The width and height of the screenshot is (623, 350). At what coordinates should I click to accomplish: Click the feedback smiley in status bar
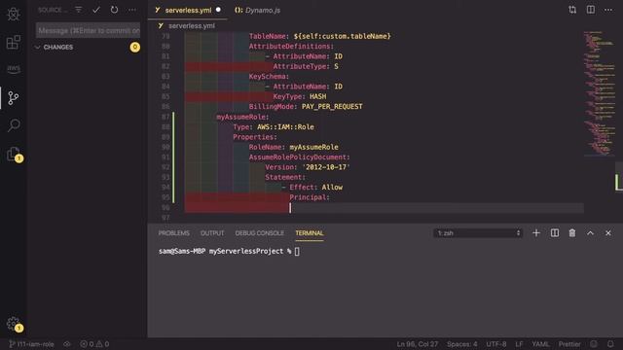click(593, 344)
